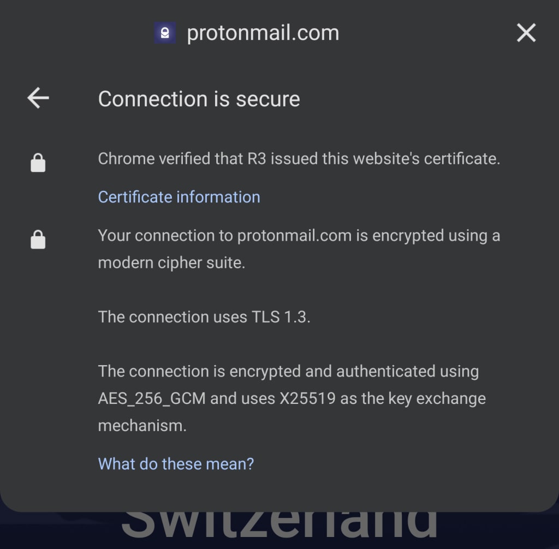Close the site info panel with X
559x549 pixels.
coord(526,33)
